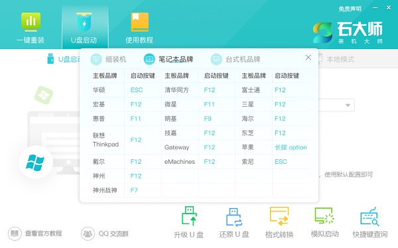Click the QQ 交流群 people icon
398x248 pixels.
click(x=88, y=233)
